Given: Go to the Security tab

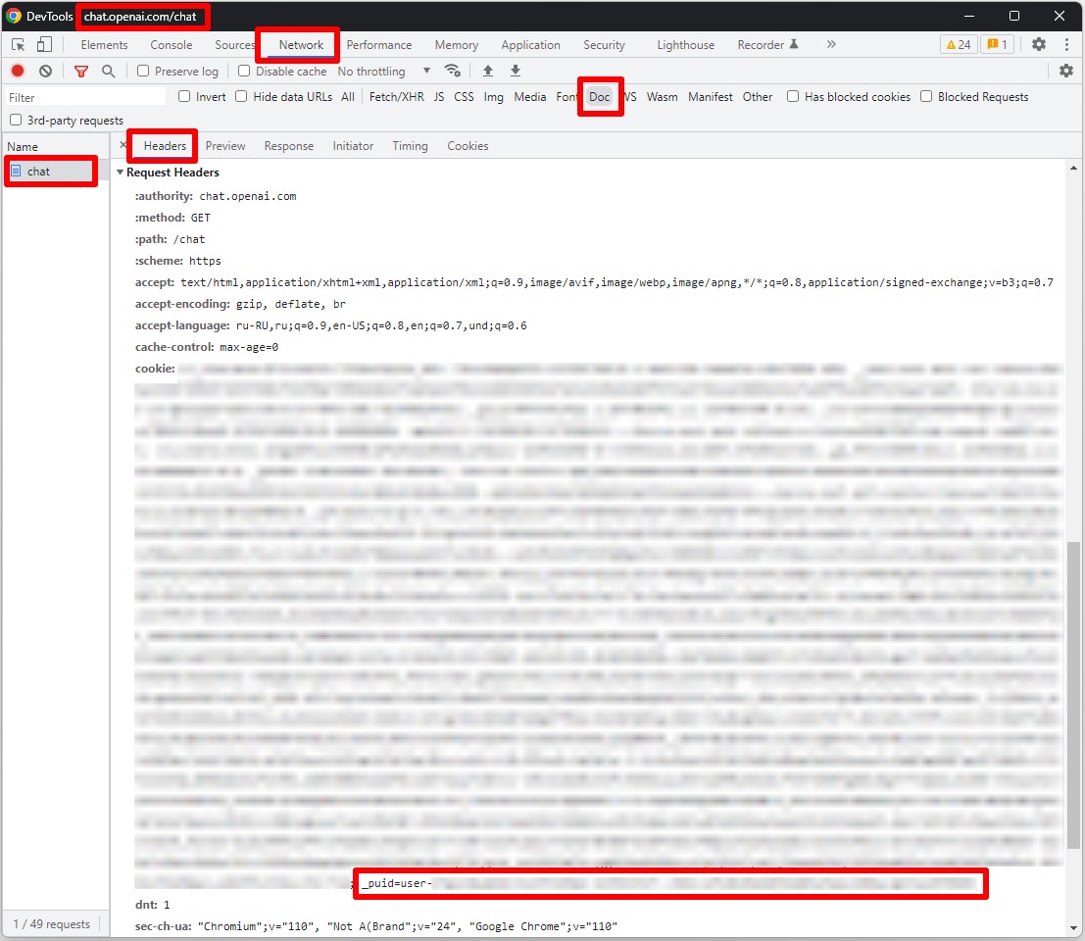Looking at the screenshot, I should tap(604, 45).
